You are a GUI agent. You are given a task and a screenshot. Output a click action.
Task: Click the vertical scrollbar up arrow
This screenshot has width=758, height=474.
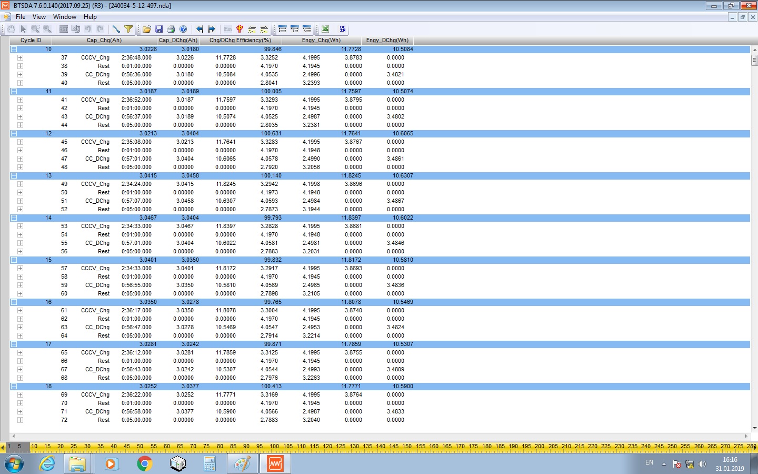coord(754,50)
